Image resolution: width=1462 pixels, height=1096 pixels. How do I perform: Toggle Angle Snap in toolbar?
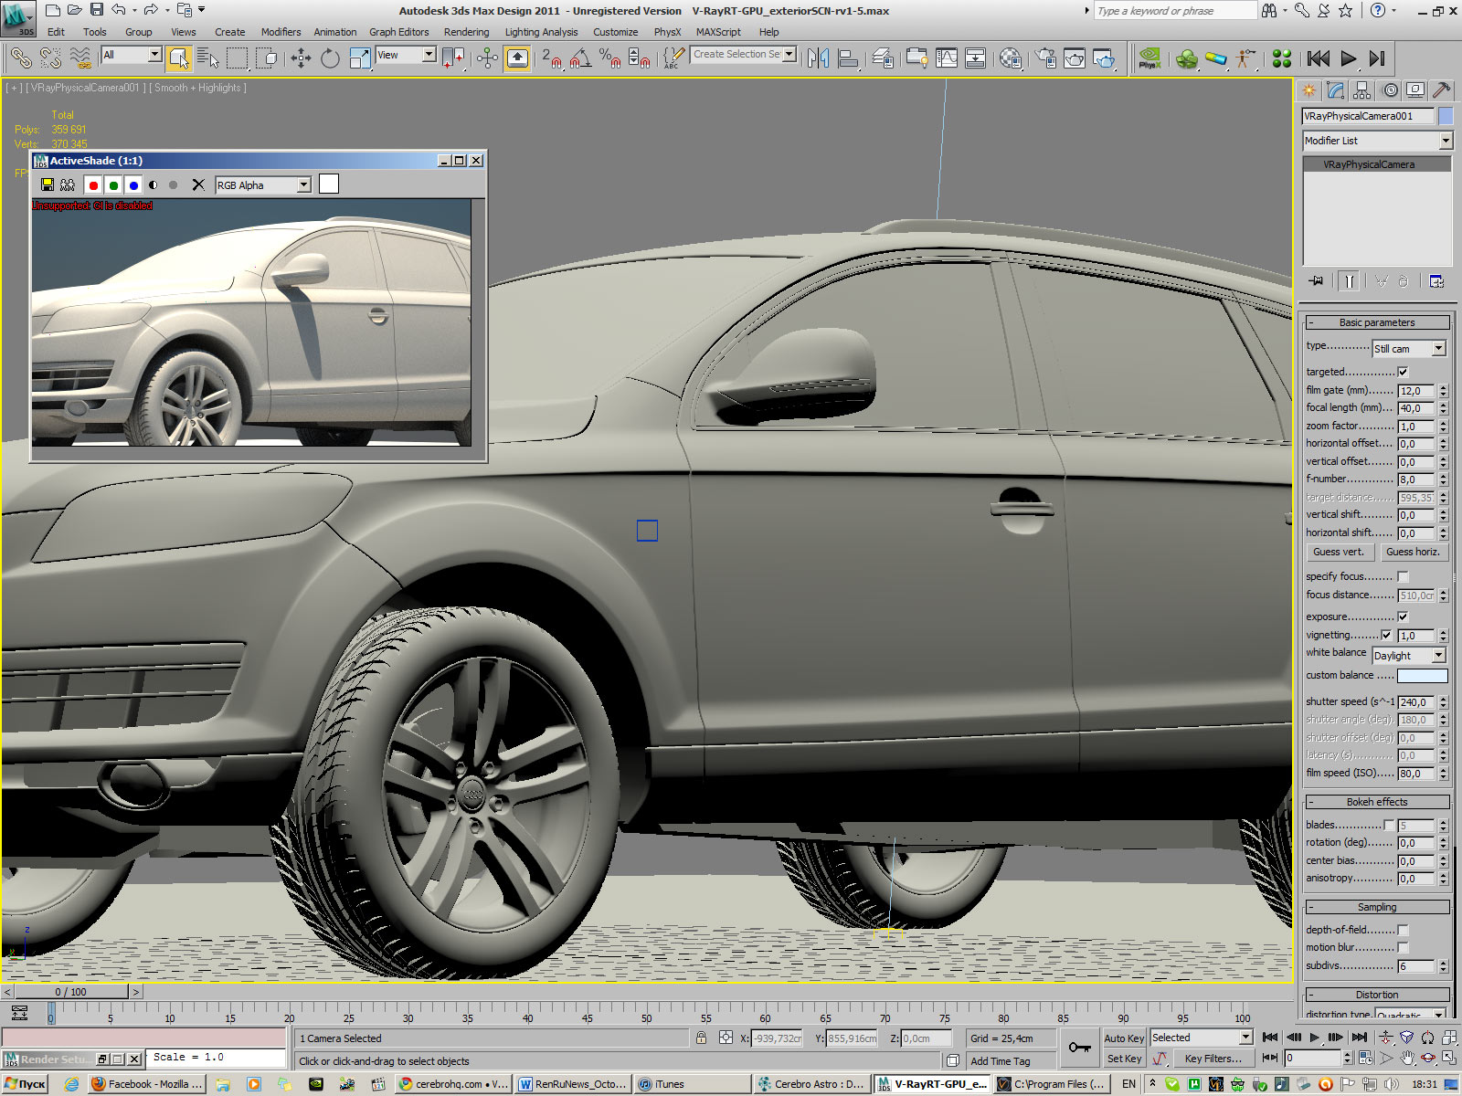(579, 59)
